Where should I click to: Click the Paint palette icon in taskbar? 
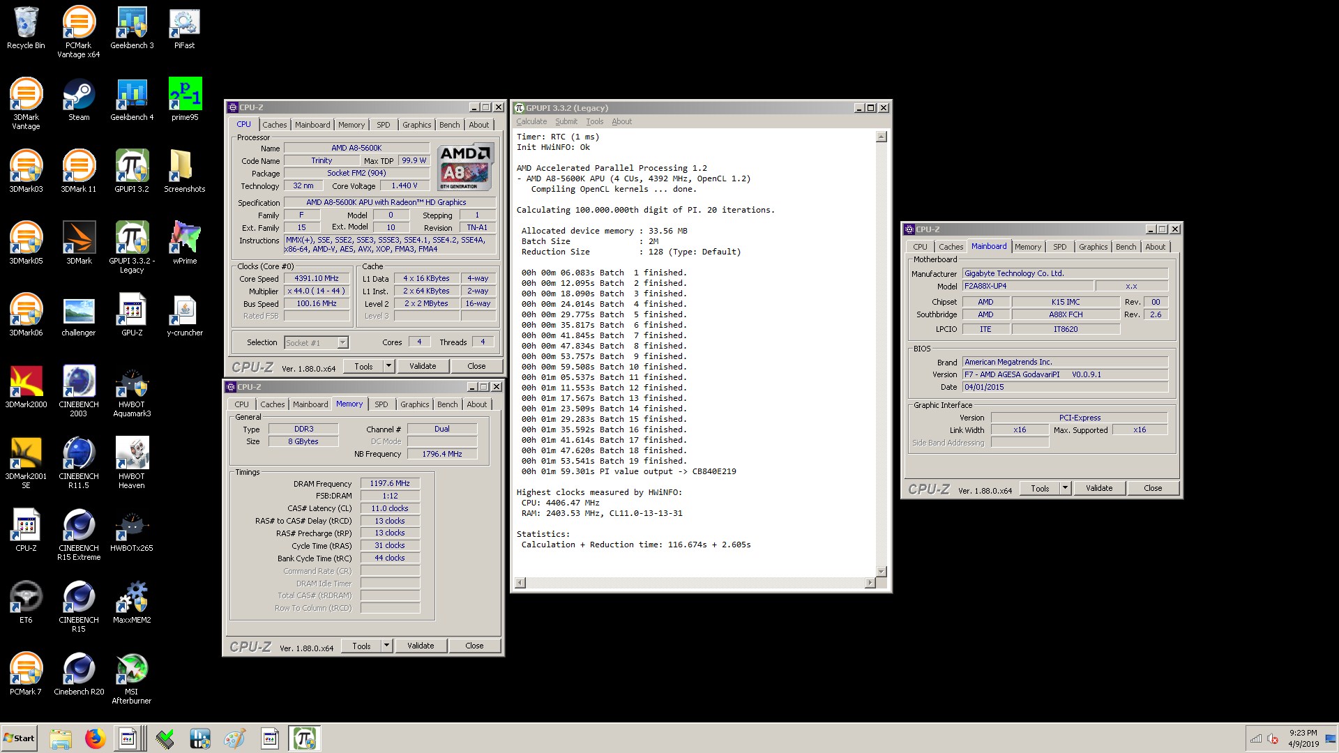click(x=234, y=738)
